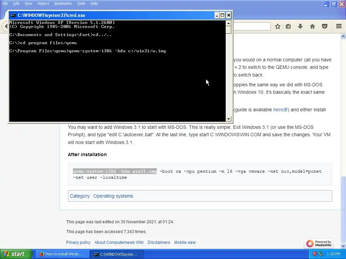Switch to the Firefox taskbar button
The image size is (346, 259).
[62, 254]
